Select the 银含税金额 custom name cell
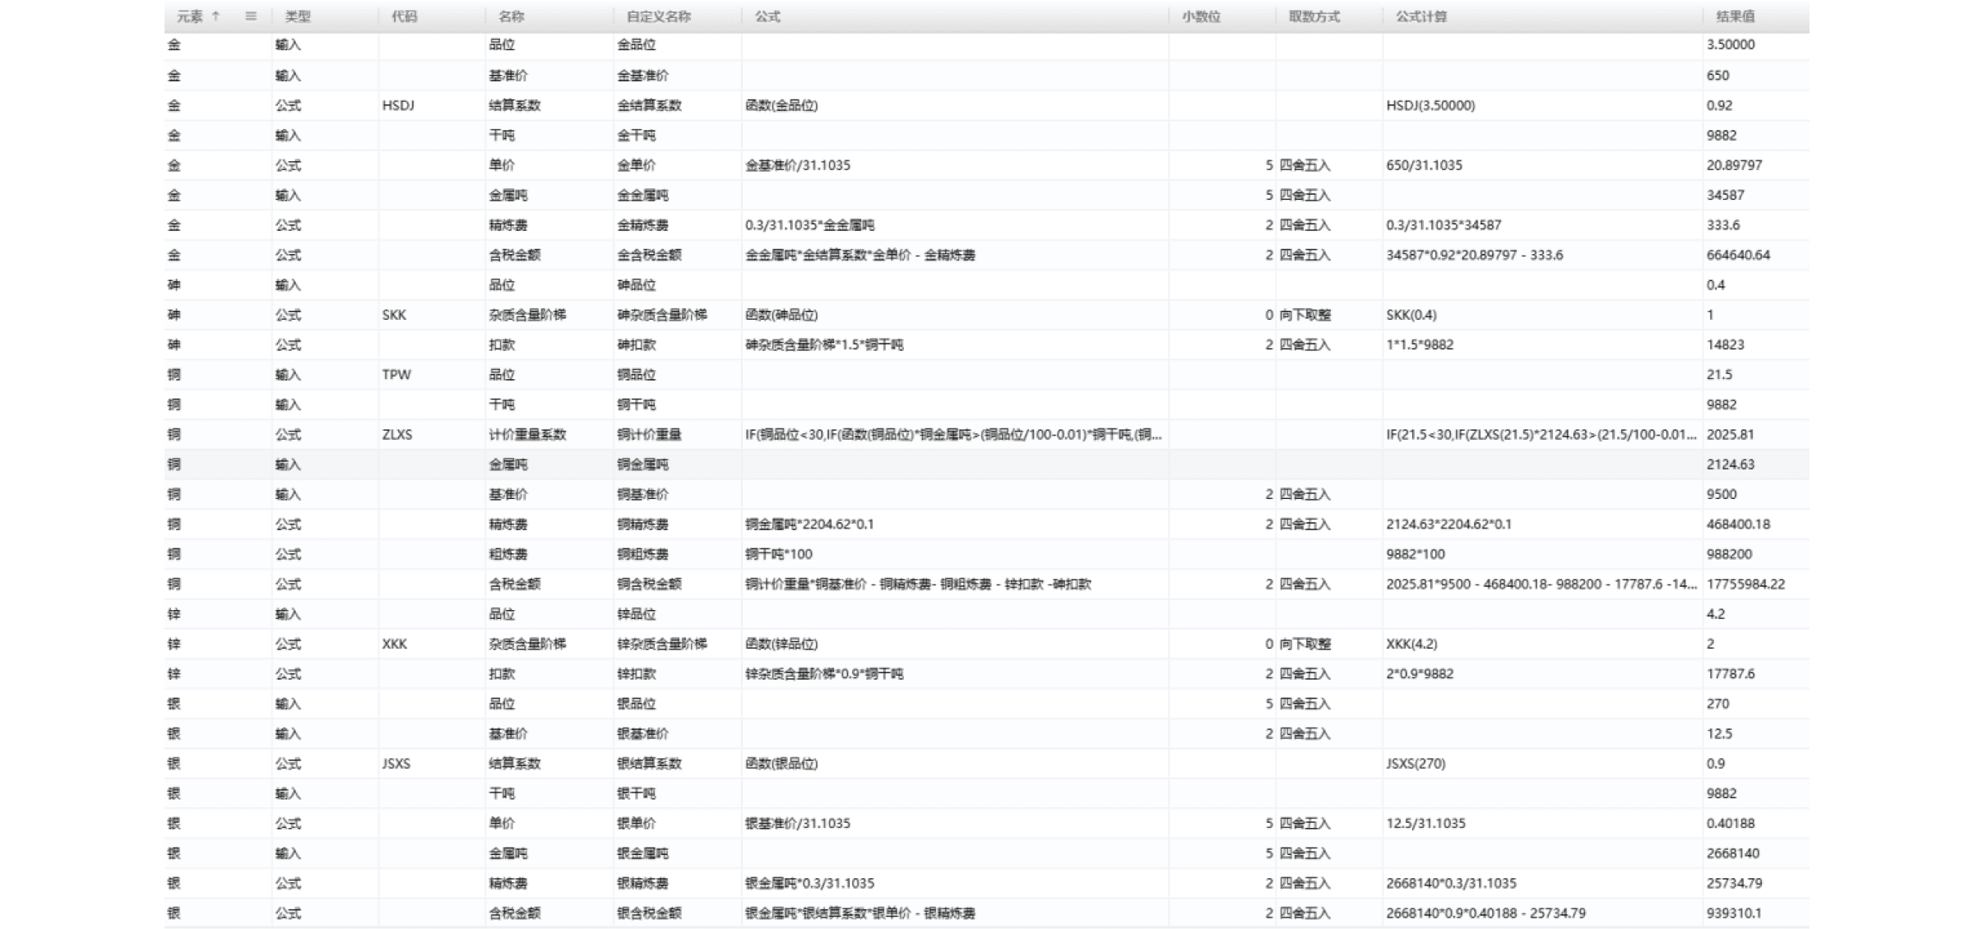The height and width of the screenshot is (929, 1974). point(649,913)
